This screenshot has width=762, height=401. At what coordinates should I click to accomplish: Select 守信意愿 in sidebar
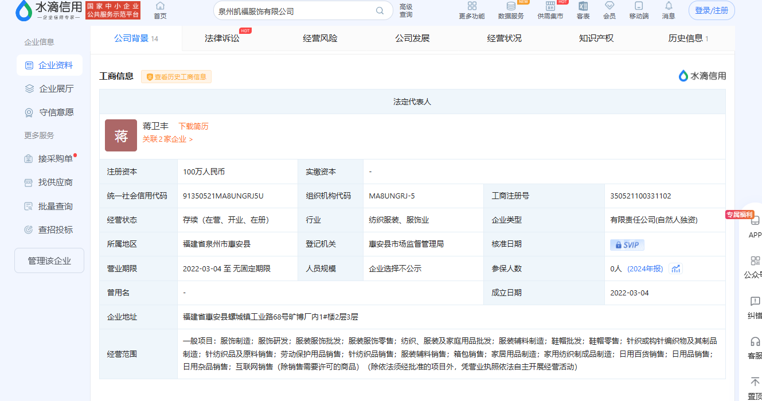click(49, 112)
